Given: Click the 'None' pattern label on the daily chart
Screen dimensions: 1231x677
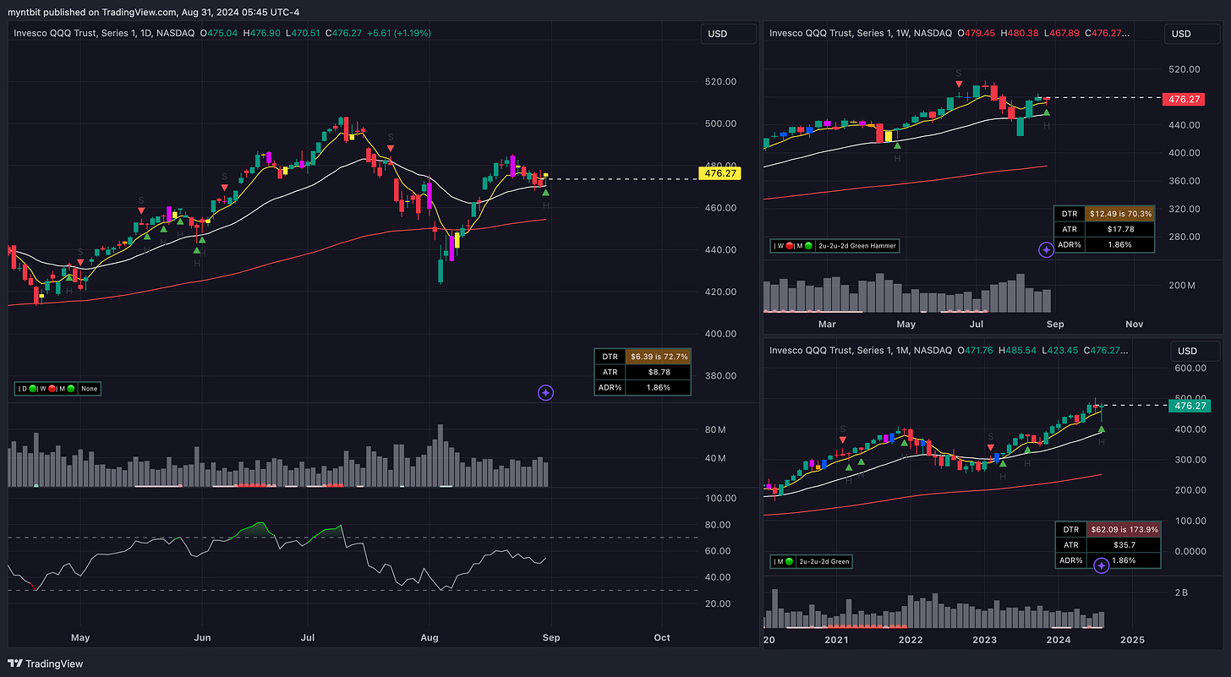Looking at the screenshot, I should (x=90, y=389).
